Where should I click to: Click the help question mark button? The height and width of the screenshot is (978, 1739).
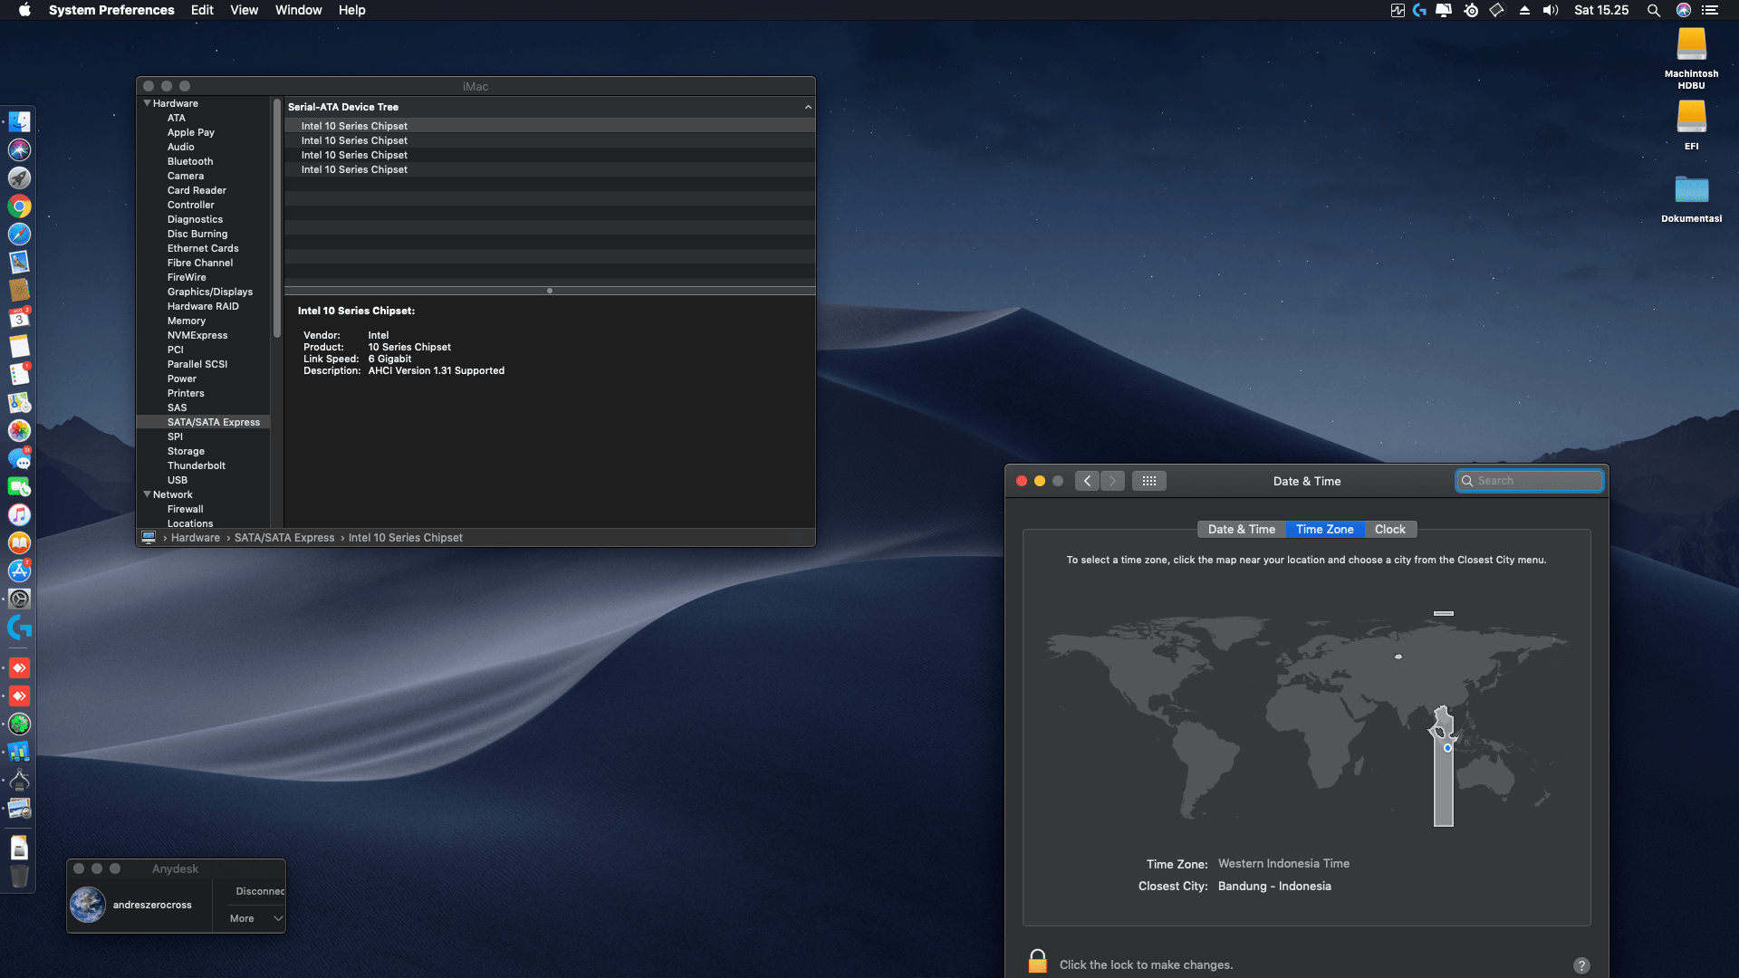pyautogui.click(x=1581, y=965)
